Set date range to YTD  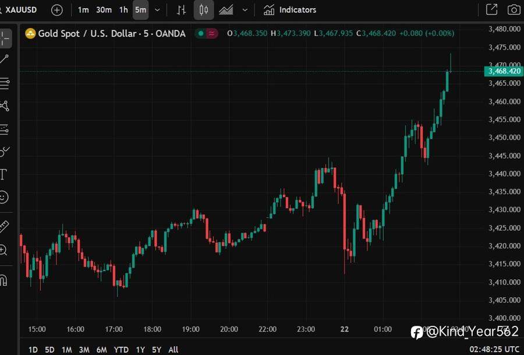point(121,350)
